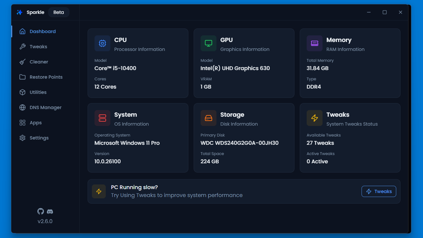Click the System Tweaks Status subtitle

coord(352,124)
